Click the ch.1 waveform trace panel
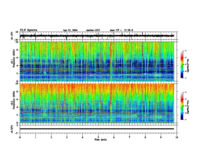 99,36
